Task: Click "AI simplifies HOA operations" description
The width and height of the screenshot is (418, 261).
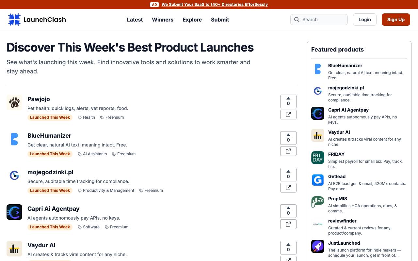Action: point(362,208)
